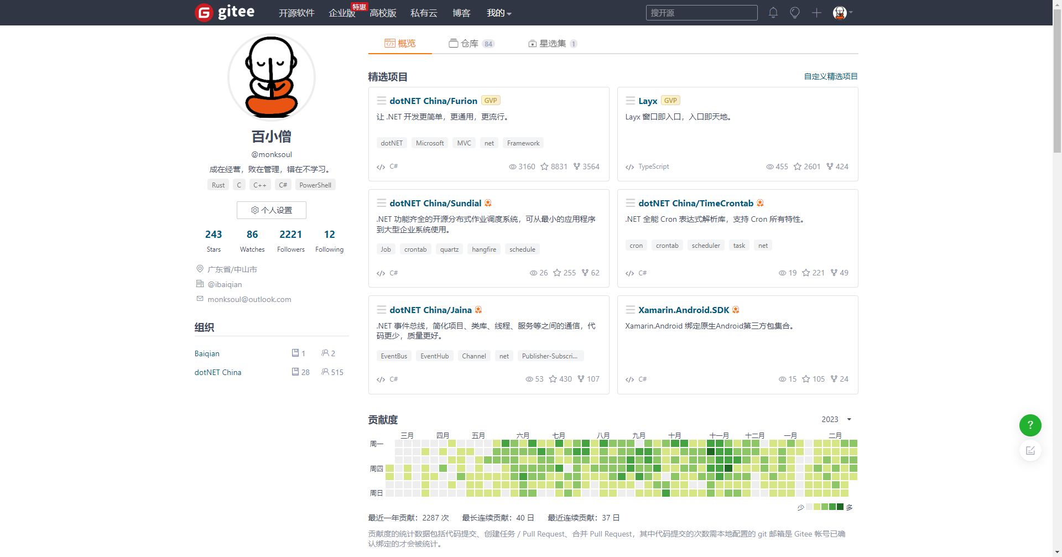
Task: Click the drag handle icon on Jaina card
Action: 382,310
